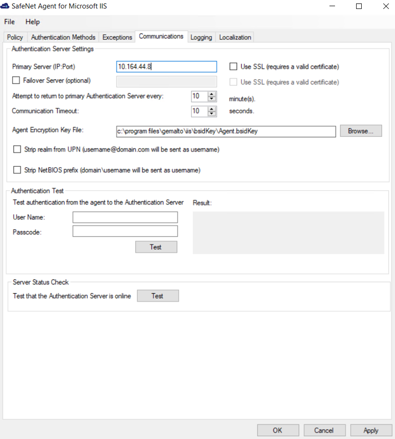Enable Strip realm from UPN option

(17, 149)
